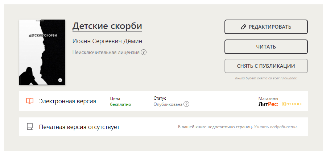Click the бесплатно price value
Image resolution: width=326 pixels, height=154 pixels.
click(121, 104)
